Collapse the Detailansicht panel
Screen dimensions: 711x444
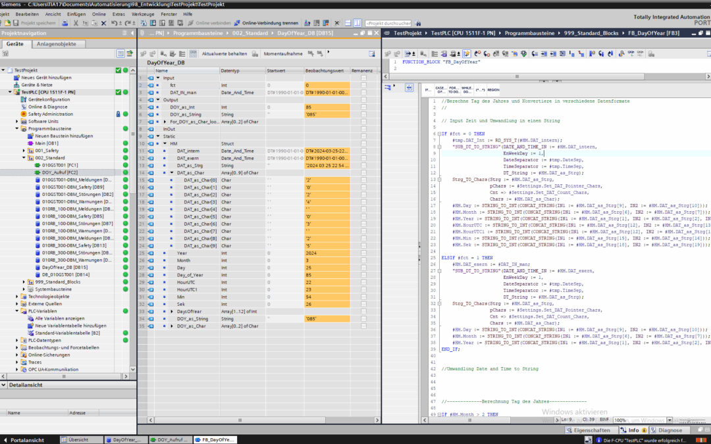[4, 385]
